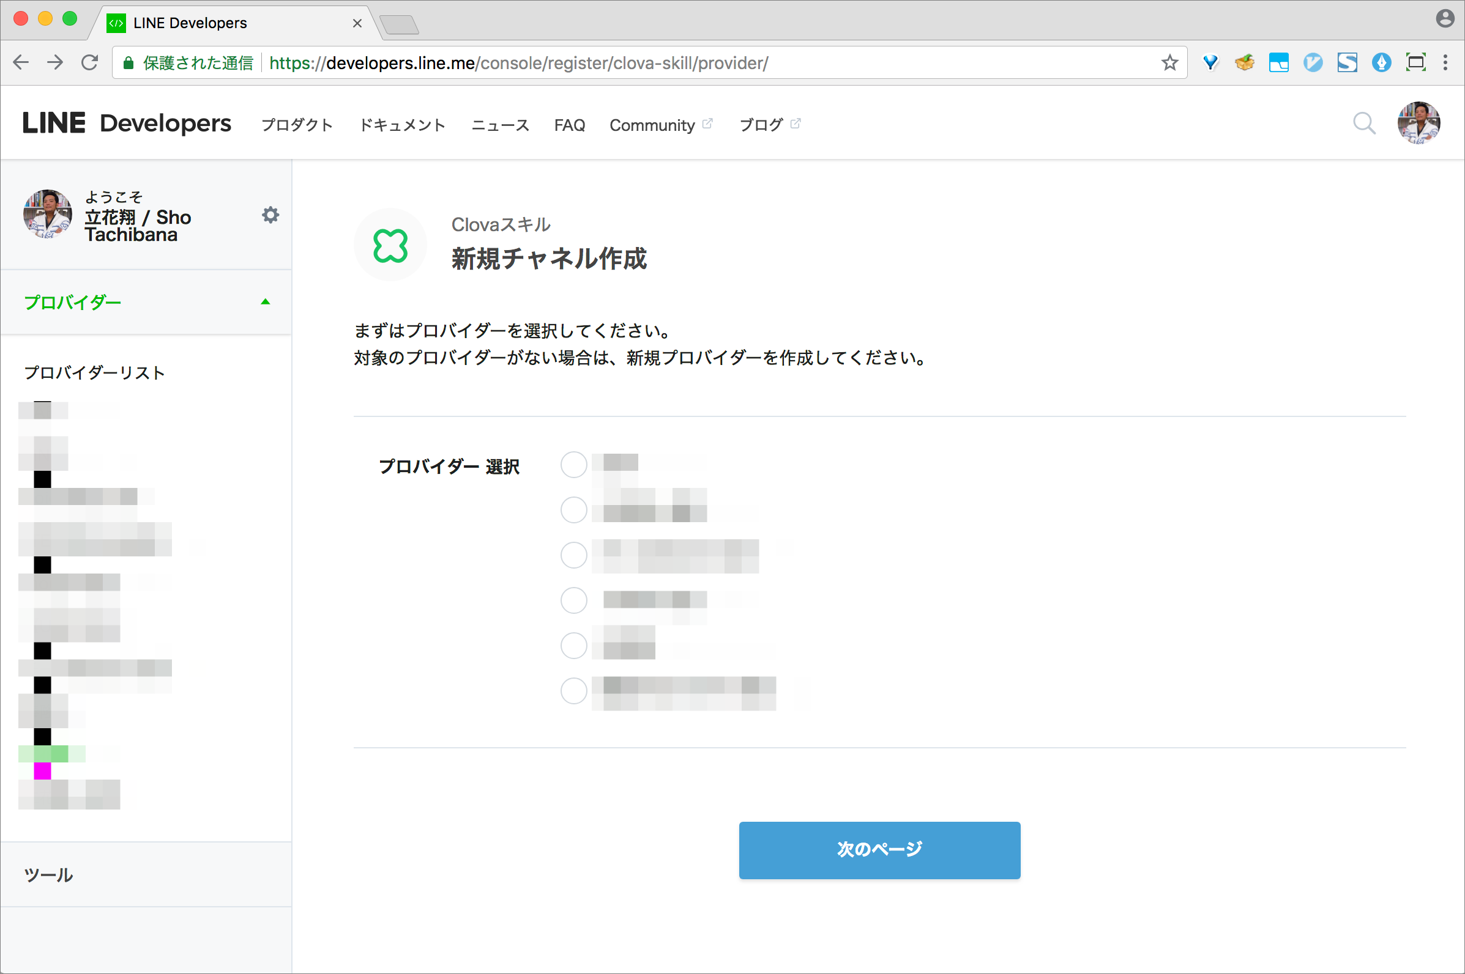The width and height of the screenshot is (1465, 974).
Task: Focus the address bar URL
Action: click(519, 63)
